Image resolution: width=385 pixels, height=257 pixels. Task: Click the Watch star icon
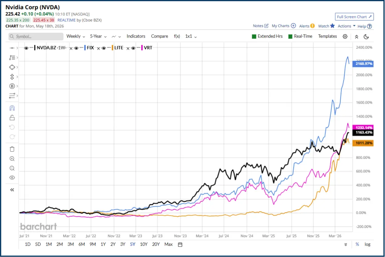pyautogui.click(x=333, y=26)
